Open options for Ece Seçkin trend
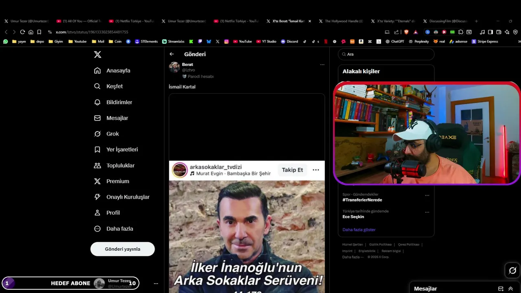This screenshot has height=293, width=521. (x=427, y=212)
